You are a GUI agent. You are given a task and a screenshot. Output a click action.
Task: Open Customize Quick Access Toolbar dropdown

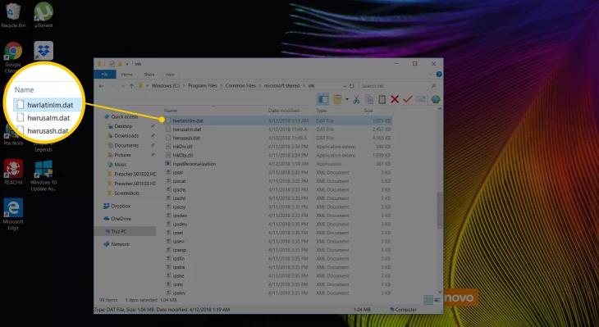(126, 64)
